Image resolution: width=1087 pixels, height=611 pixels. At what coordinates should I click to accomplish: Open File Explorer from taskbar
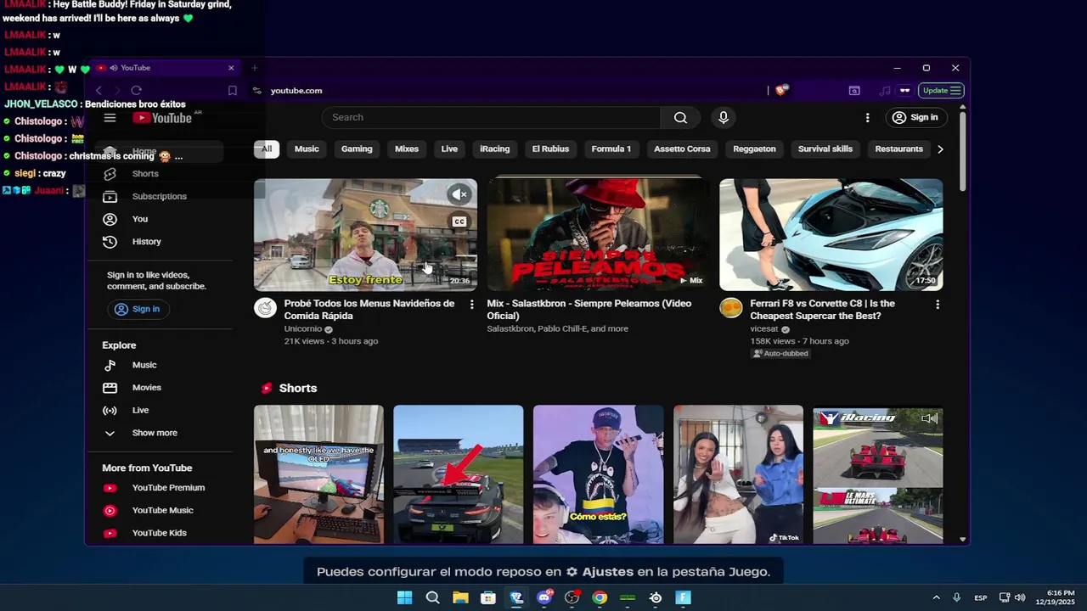click(460, 597)
